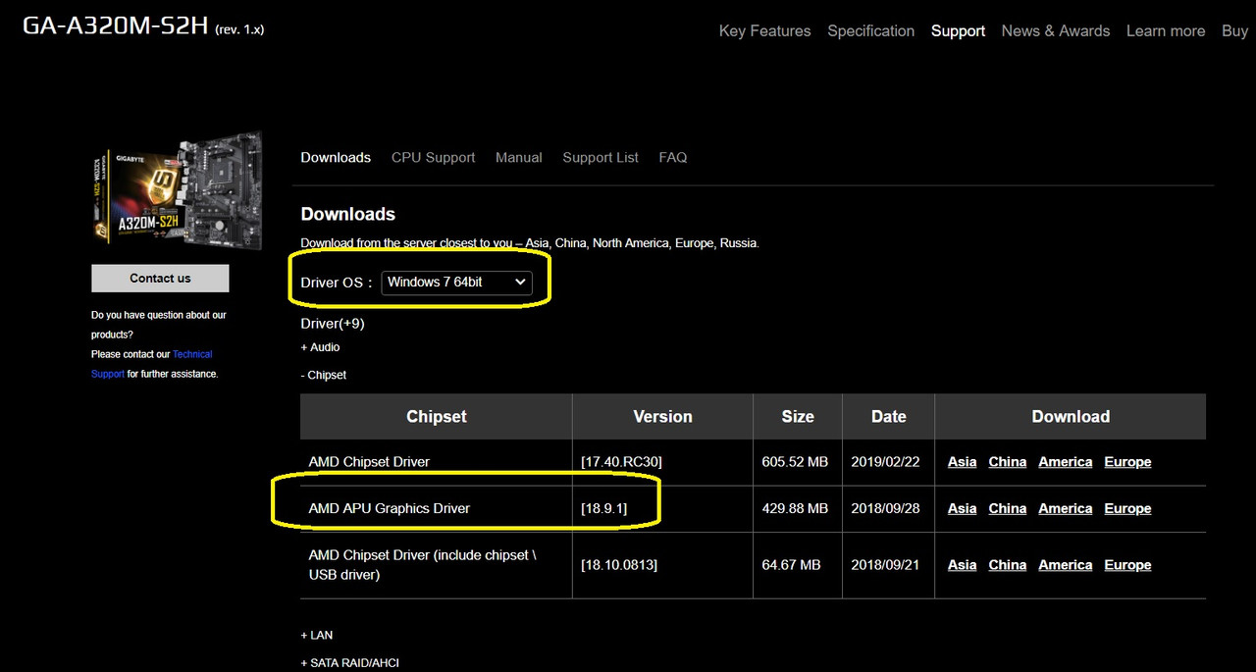
Task: Download AMD APU Graphics Driver from Asia
Action: coord(962,508)
